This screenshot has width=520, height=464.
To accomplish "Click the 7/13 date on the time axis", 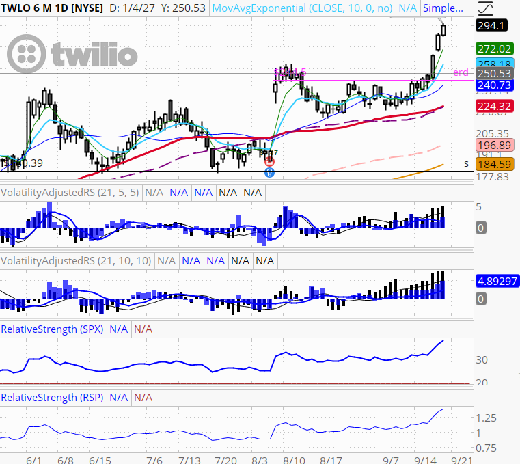I will point(189,460).
